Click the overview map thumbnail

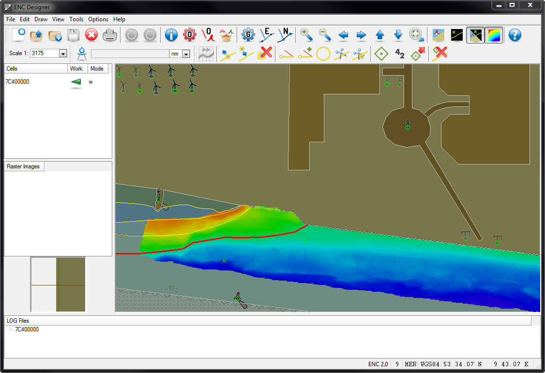[58, 284]
